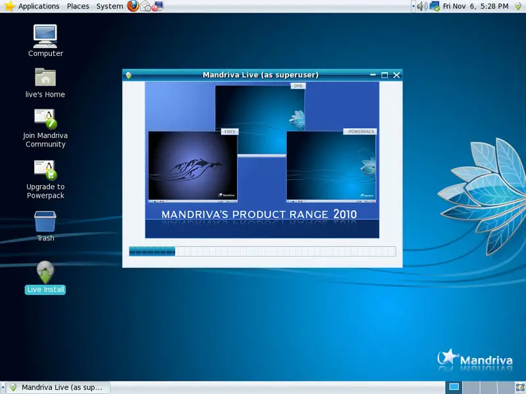
Task: Click the star icon beside Applications
Action: [x=9, y=6]
